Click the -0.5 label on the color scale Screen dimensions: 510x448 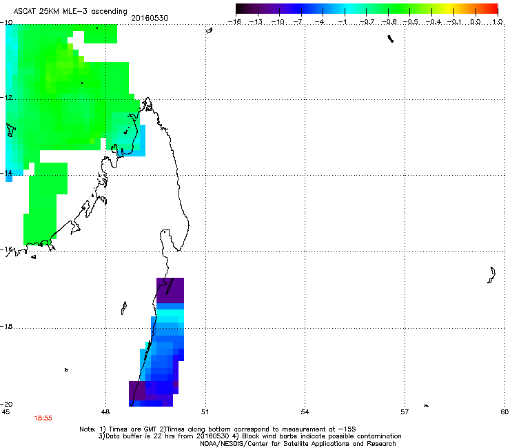(x=410, y=22)
